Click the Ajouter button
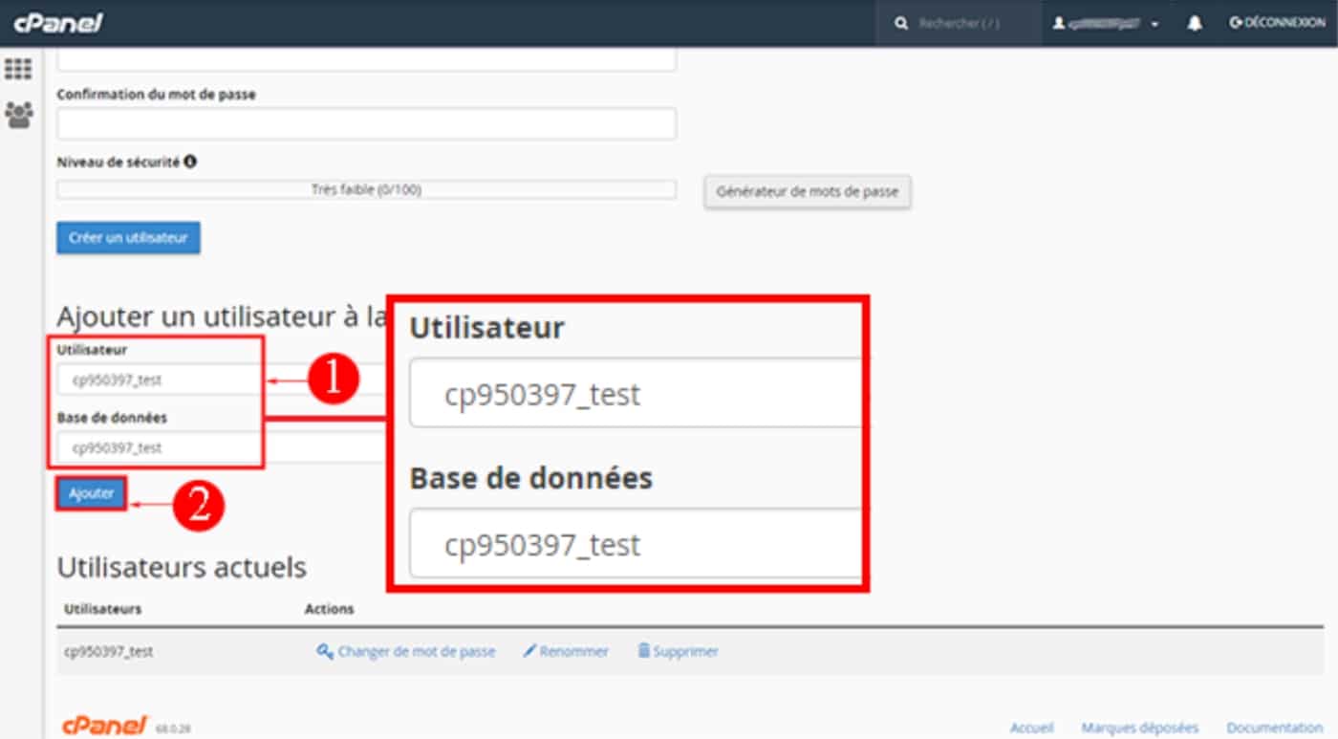 tap(92, 493)
